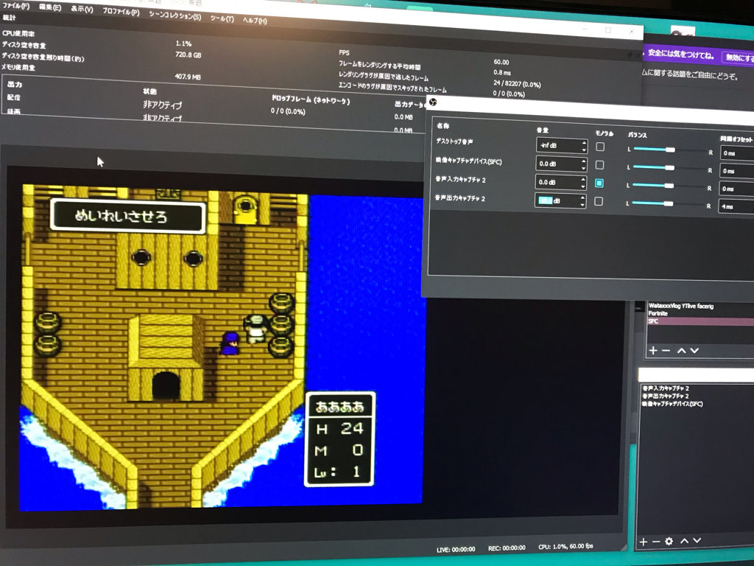Uncheck mono for 音声入力キャプチャ 2
The width and height of the screenshot is (754, 566).
click(x=599, y=183)
